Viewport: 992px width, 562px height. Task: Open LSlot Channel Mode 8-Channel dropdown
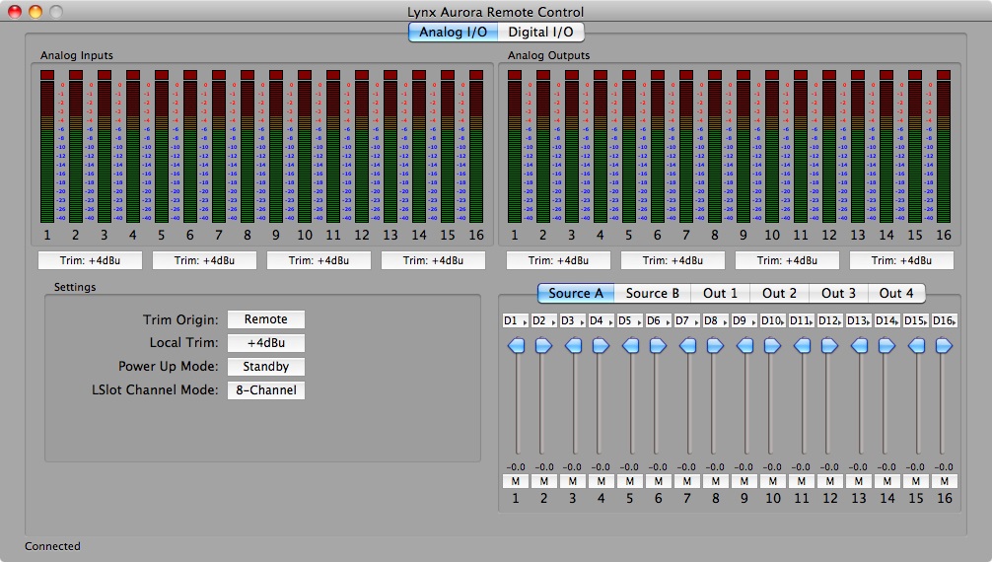pos(265,389)
